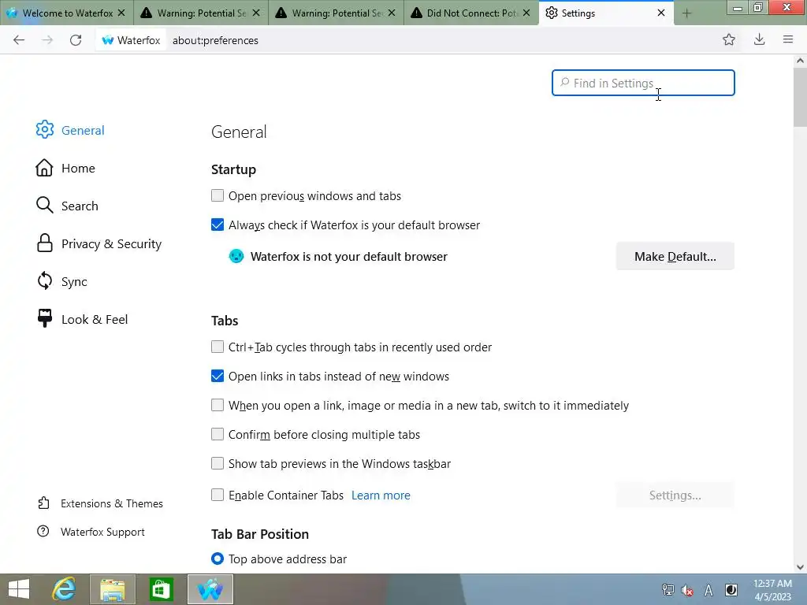Click the page scrollbar up arrow
Viewport: 807px width, 605px height.
pos(800,61)
